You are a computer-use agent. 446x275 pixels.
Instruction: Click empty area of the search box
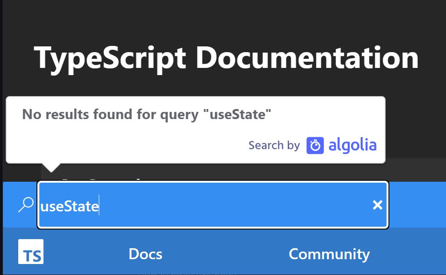tap(240, 205)
